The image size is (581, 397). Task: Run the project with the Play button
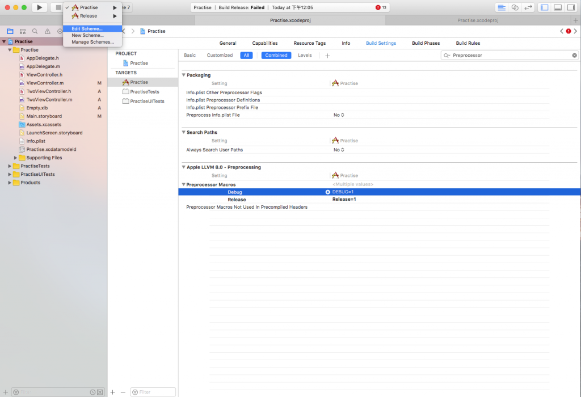(x=39, y=7)
